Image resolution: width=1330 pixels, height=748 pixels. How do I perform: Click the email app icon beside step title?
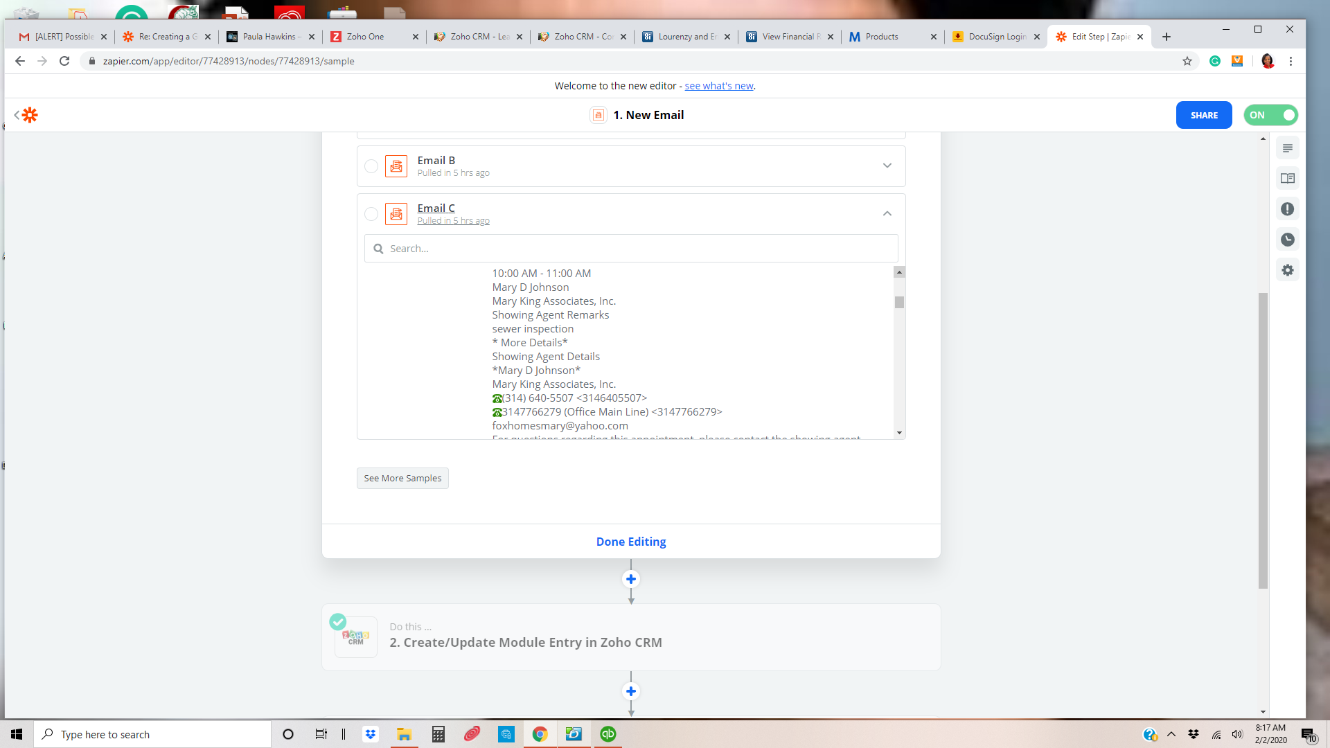598,115
